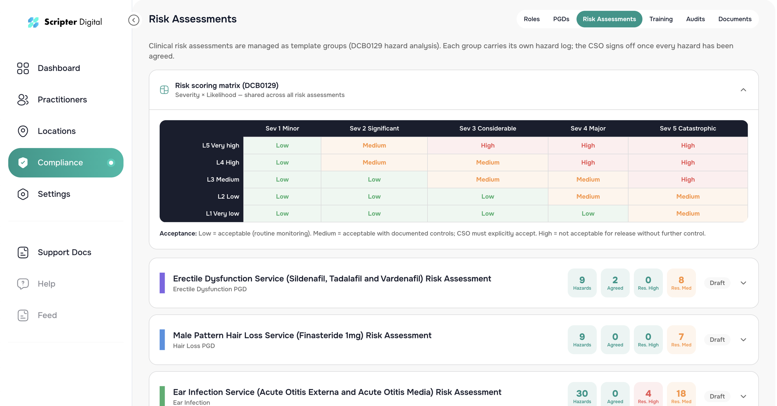The width and height of the screenshot is (777, 406).
Task: Click the 7 Res. Med badge for Hair Loss
Action: click(681, 340)
